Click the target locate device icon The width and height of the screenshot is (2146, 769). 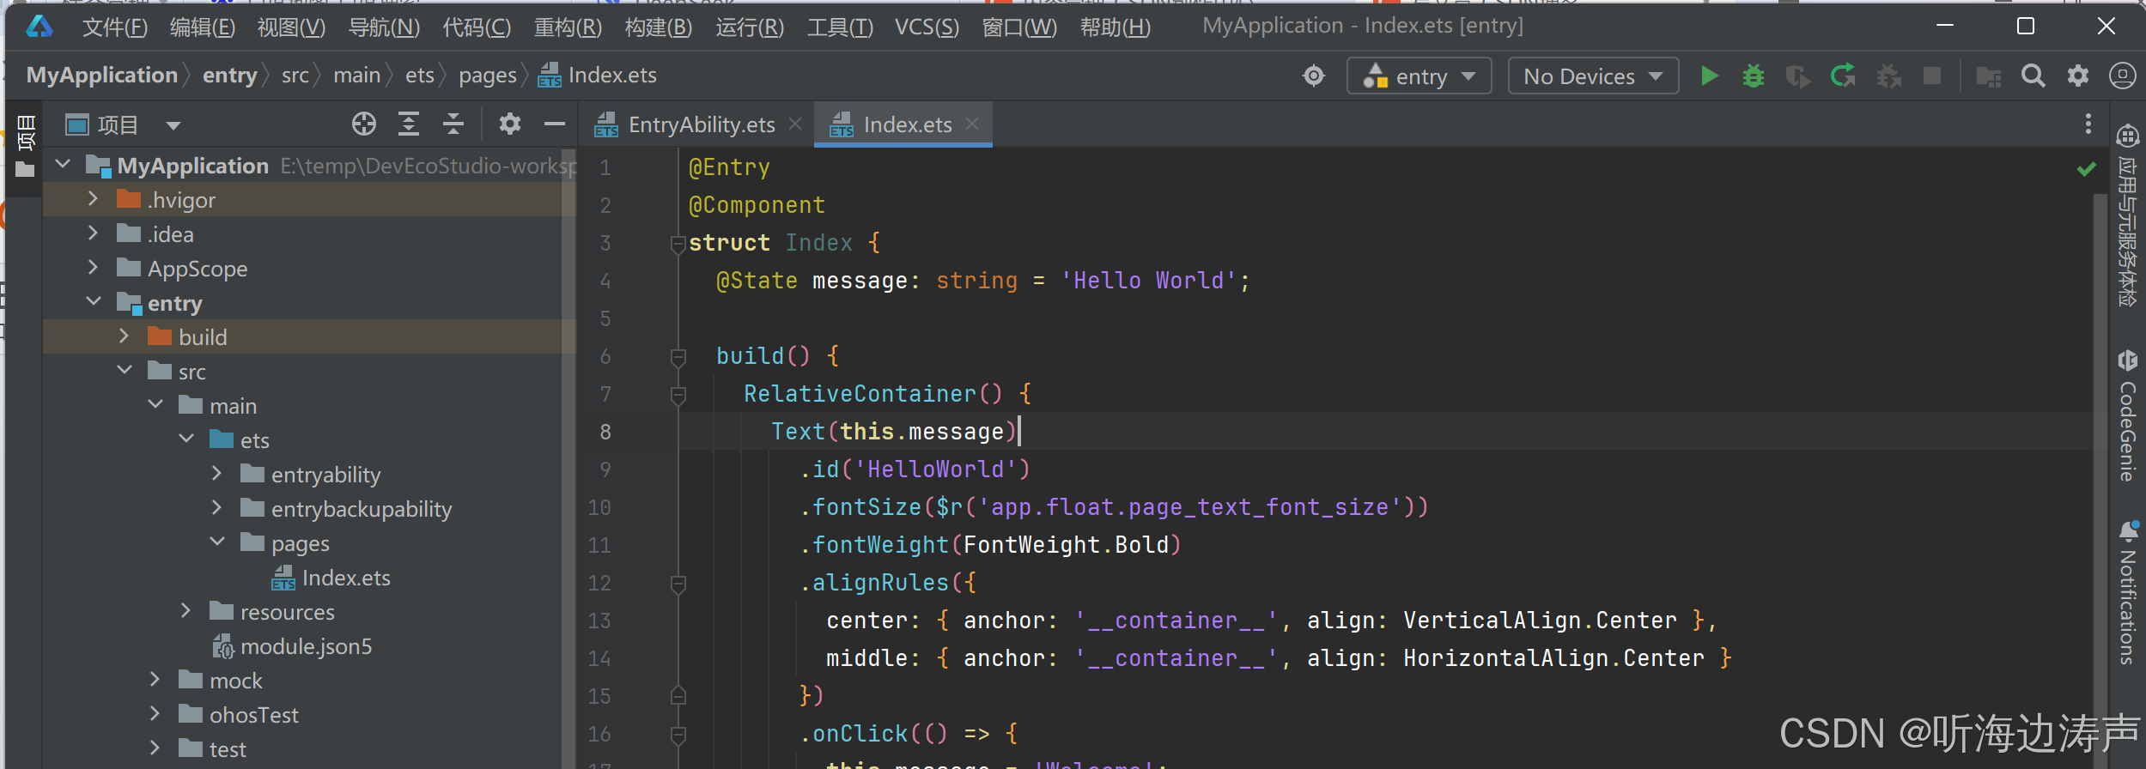click(x=1313, y=76)
